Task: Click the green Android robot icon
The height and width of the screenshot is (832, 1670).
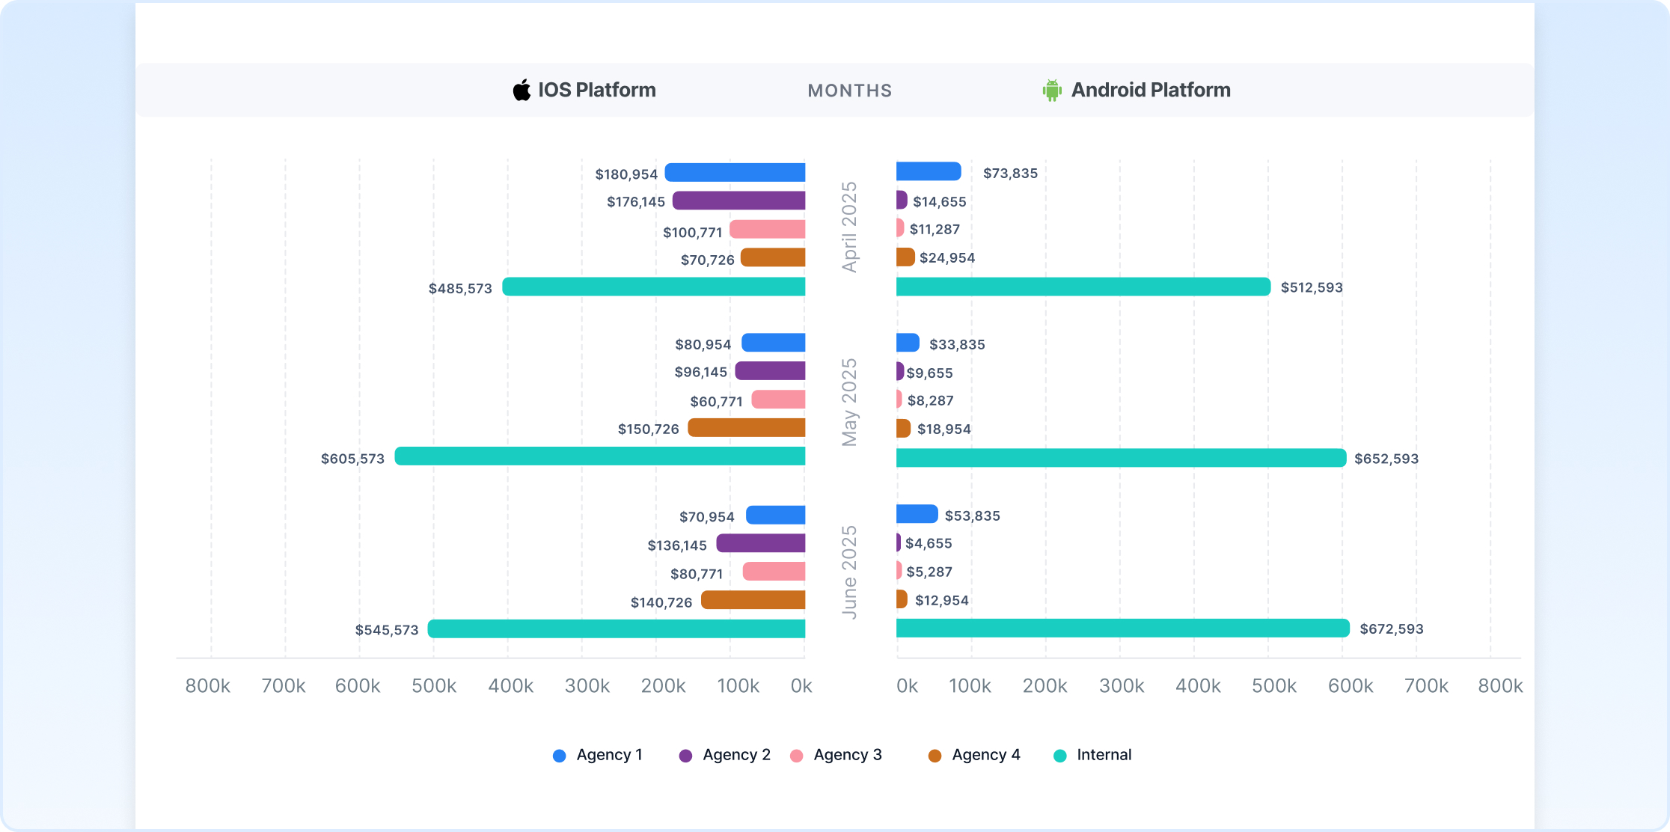Action: [1052, 91]
